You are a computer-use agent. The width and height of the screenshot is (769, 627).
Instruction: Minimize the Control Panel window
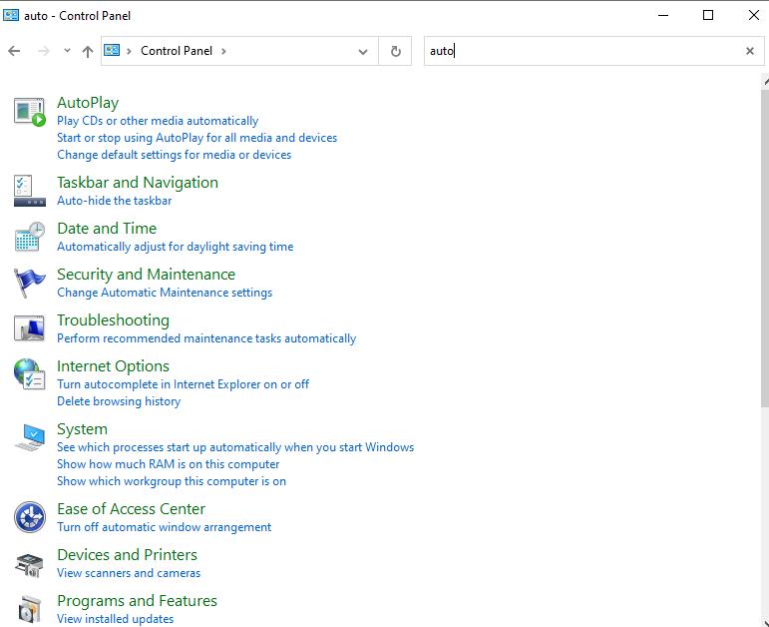pyautogui.click(x=663, y=15)
